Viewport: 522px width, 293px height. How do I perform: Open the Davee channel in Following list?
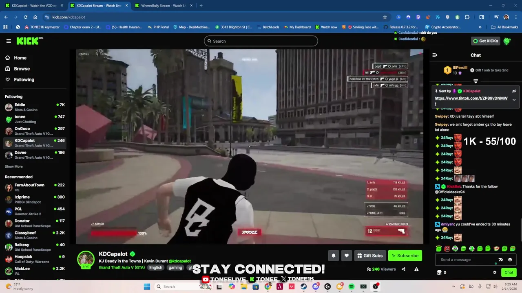tap(34, 155)
